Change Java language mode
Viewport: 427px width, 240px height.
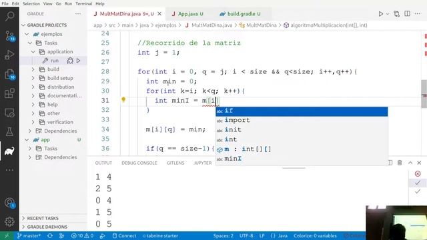point(282,235)
